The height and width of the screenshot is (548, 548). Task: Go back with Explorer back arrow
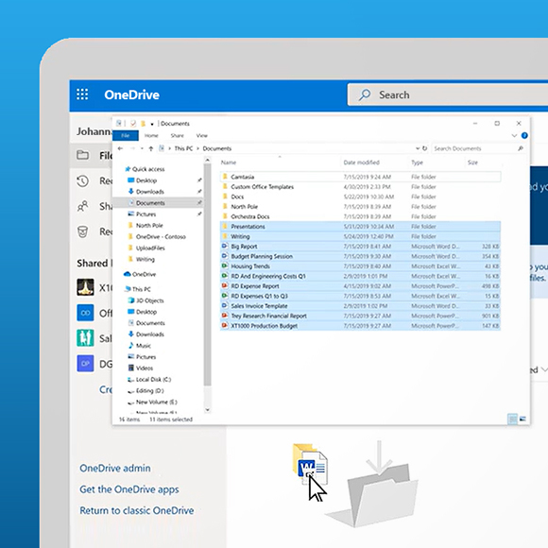(x=120, y=148)
